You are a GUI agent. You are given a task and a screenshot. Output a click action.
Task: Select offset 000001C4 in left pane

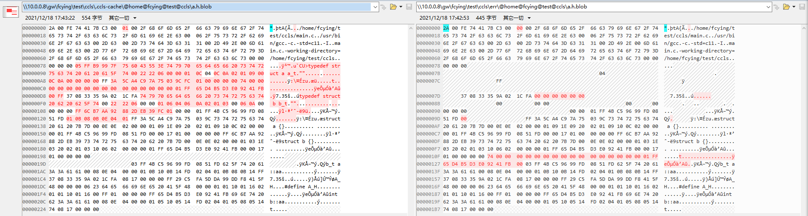pyautogui.click(x=34, y=179)
